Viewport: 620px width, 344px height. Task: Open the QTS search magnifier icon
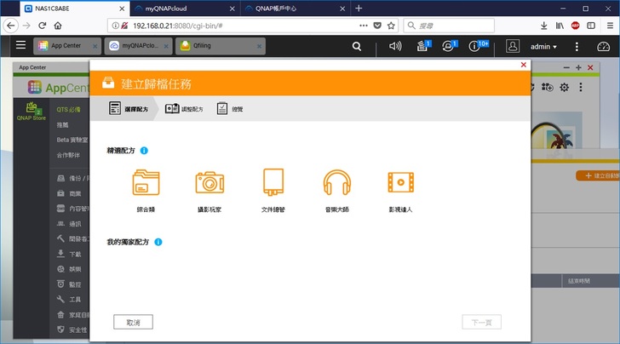pos(357,46)
